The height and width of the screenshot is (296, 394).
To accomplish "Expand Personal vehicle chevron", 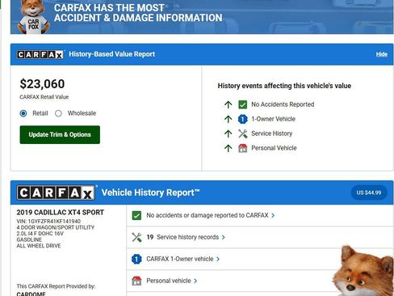I will click(x=195, y=281).
